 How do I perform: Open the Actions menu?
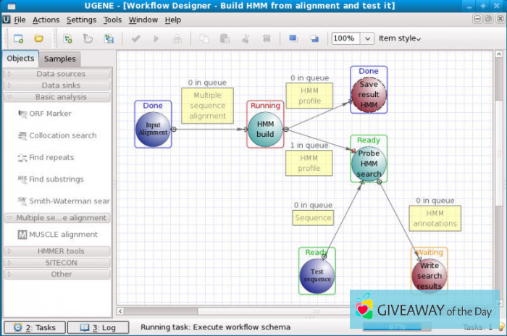pyautogui.click(x=46, y=20)
